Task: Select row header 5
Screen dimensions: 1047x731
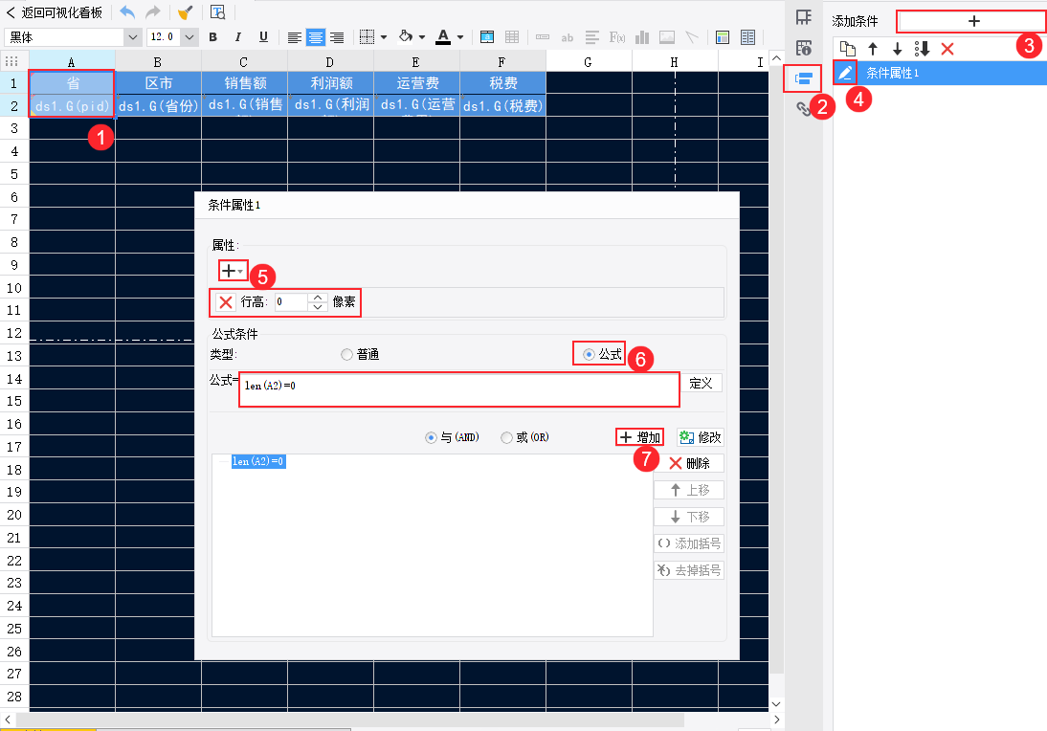Action: (x=14, y=174)
